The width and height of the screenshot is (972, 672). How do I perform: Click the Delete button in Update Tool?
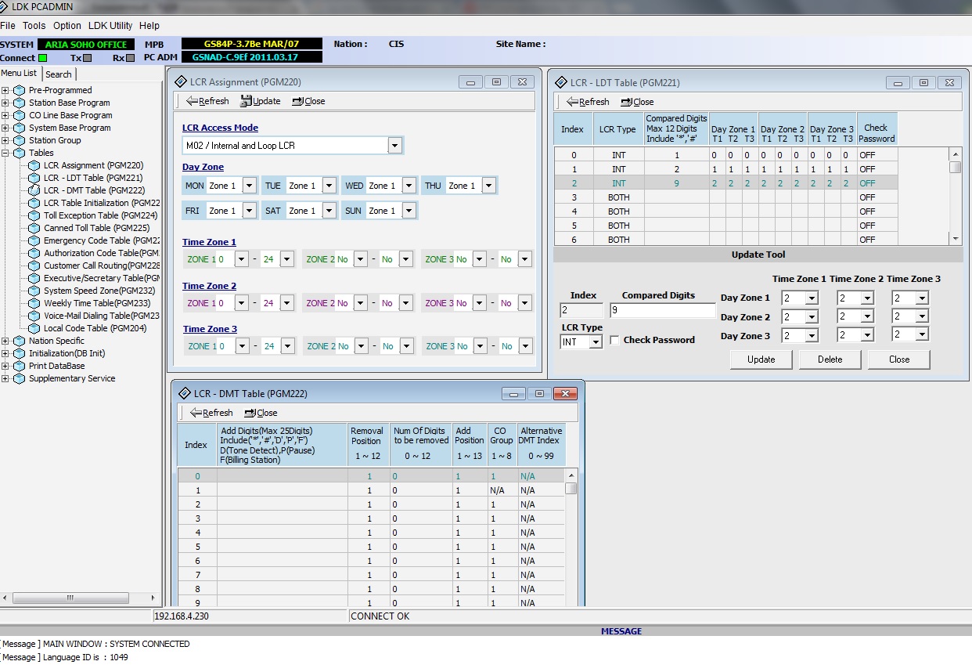830,359
